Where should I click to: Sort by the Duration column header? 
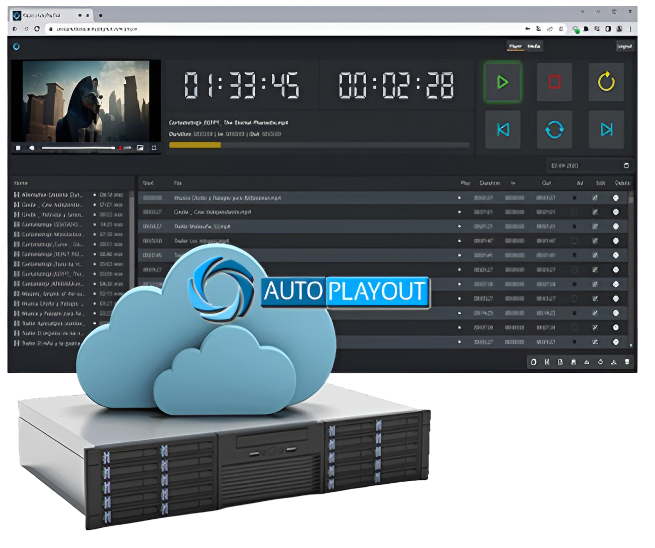coord(489,183)
